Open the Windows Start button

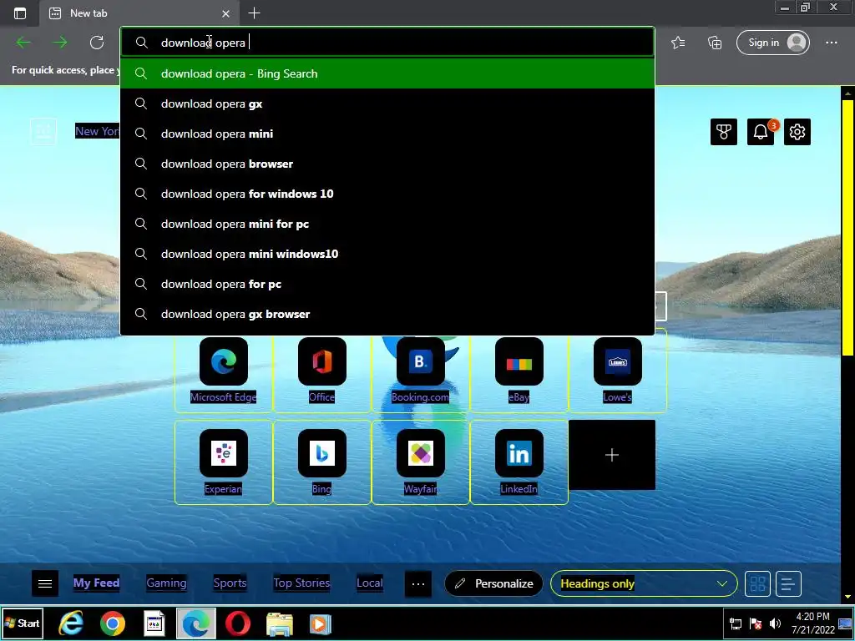[22, 623]
